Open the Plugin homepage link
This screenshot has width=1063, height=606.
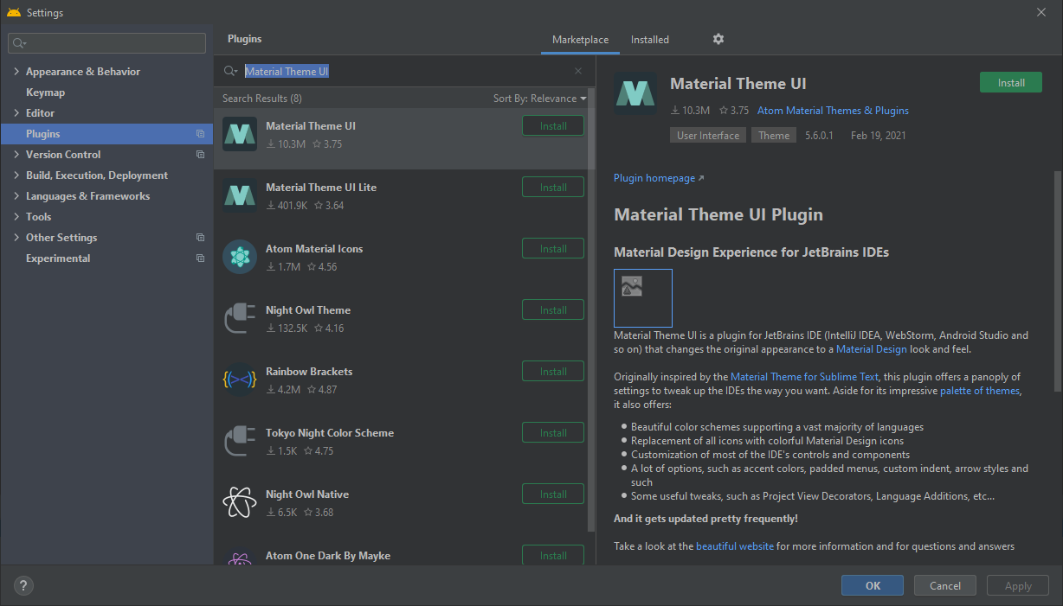coord(659,178)
